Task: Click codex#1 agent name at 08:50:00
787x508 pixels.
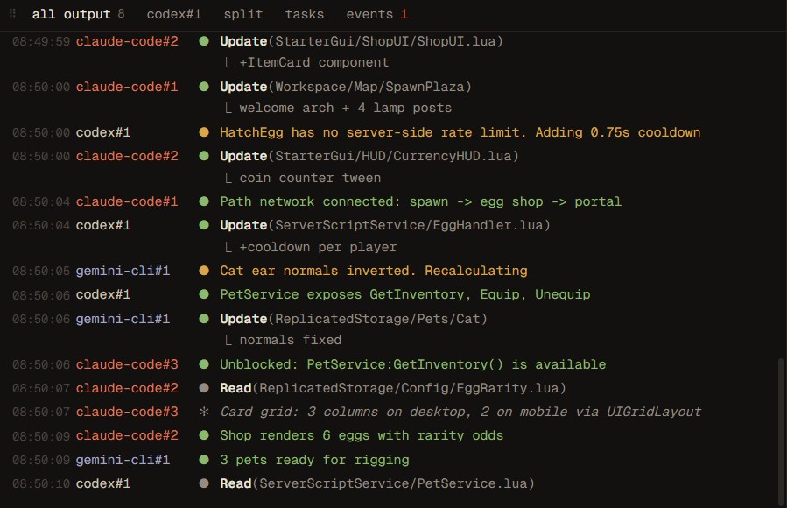Action: point(103,132)
